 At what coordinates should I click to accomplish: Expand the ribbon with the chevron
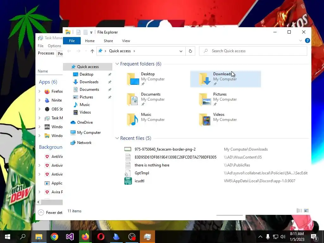pos(301,40)
